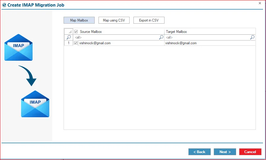Click the Source Mailbox column header
This screenshot has width=266, height=160.
[x=119, y=32]
